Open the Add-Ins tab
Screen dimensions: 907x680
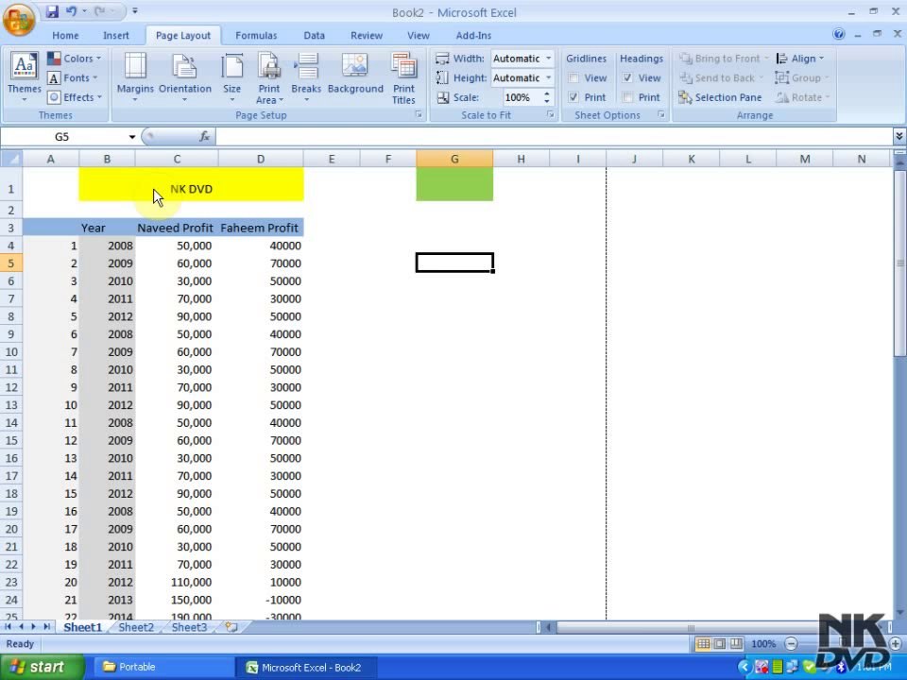473,35
